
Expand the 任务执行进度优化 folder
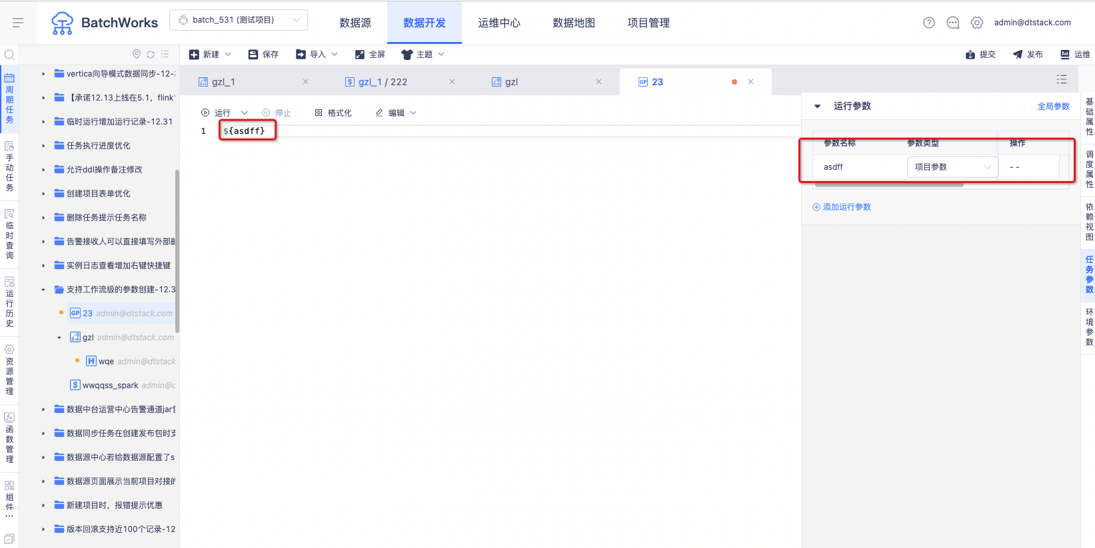tap(43, 146)
